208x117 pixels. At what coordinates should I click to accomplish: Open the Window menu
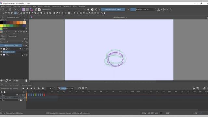[75, 6]
